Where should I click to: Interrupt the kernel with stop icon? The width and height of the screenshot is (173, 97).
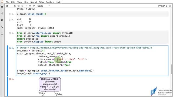tap(30, 6)
